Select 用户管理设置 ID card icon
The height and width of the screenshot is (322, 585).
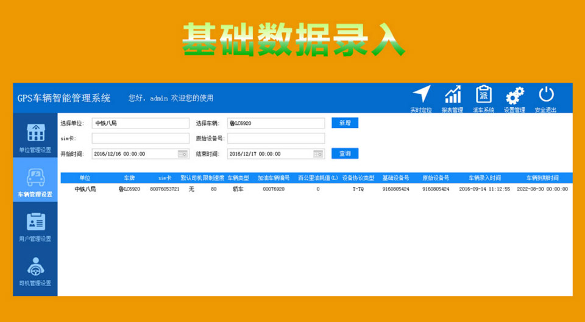[35, 222]
